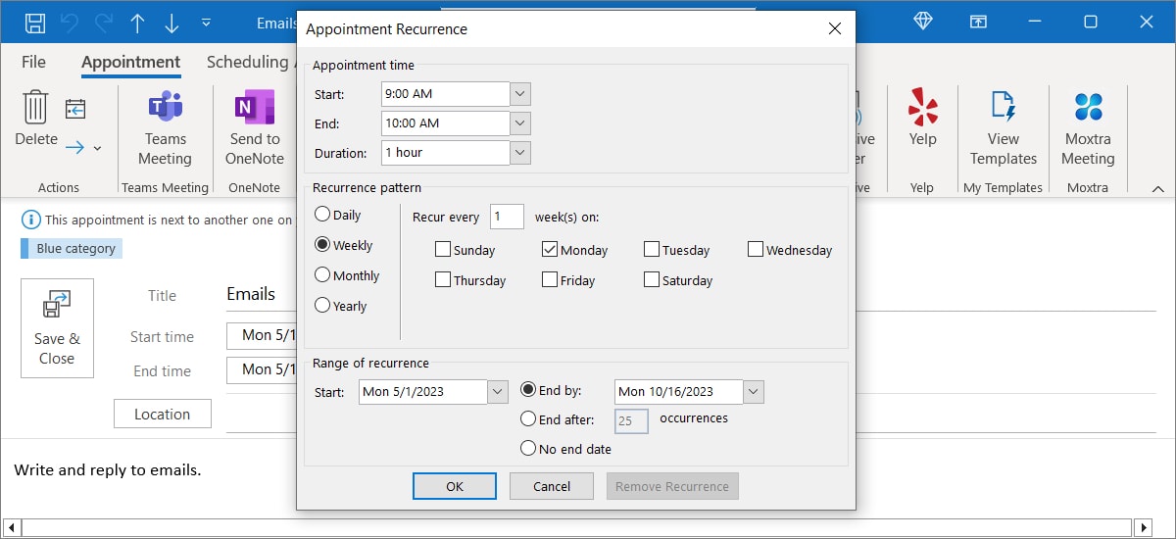1176x539 pixels.
Task: Click the End time date field in the appointment window
Action: pos(261,369)
